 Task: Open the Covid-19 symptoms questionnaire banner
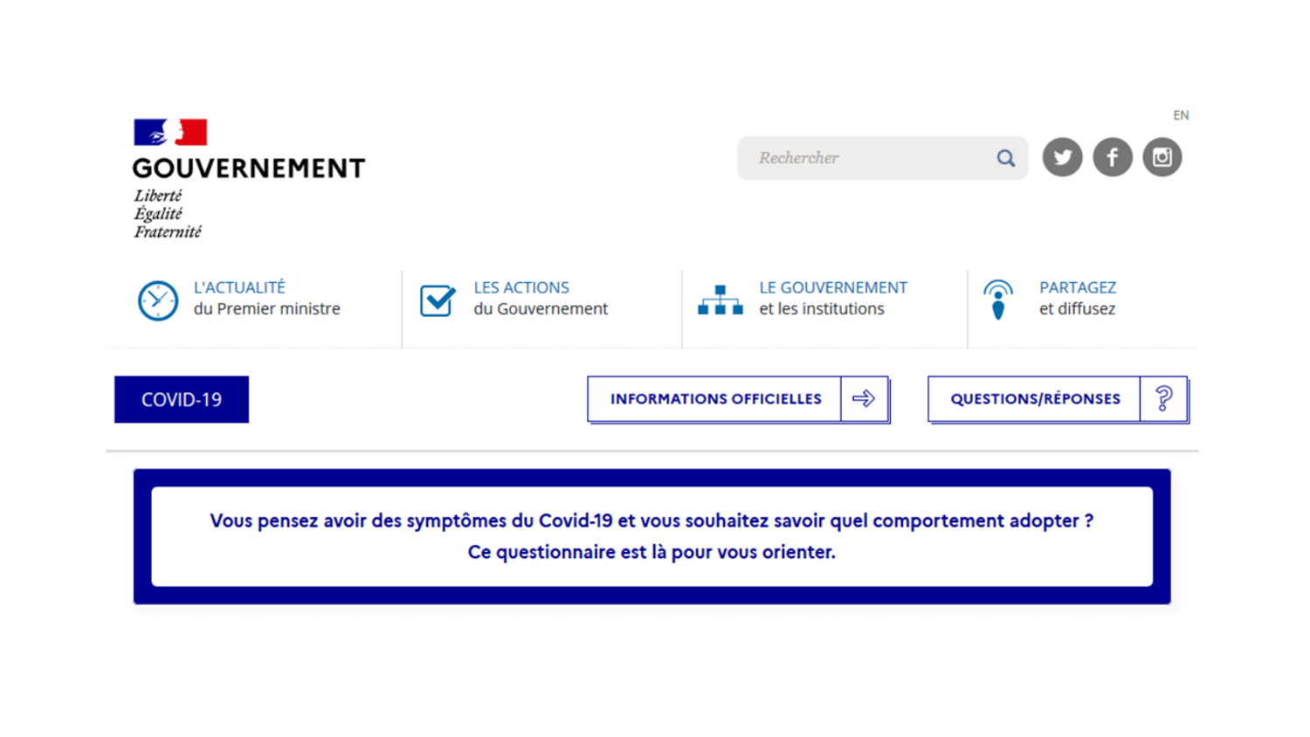click(x=652, y=536)
